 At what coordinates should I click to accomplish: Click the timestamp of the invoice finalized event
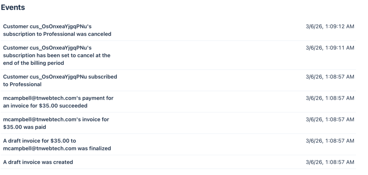click(330, 141)
